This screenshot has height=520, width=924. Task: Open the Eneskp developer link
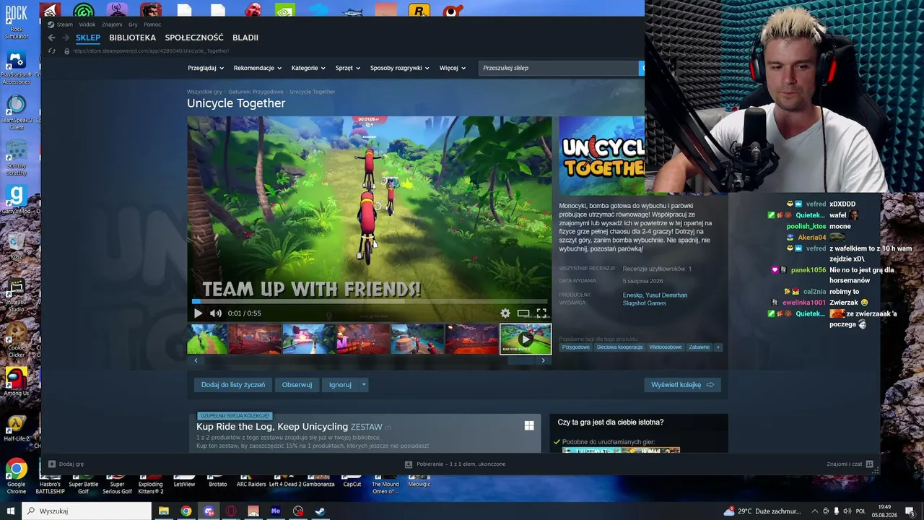click(x=632, y=295)
